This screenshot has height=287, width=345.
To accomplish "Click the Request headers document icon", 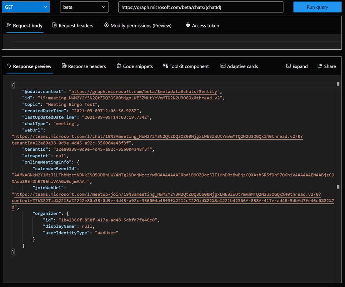I will 55,25.
